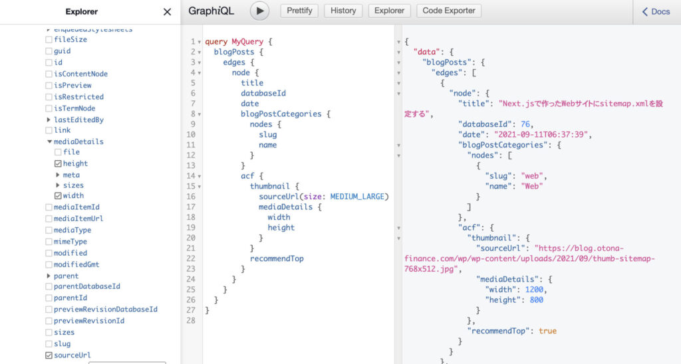This screenshot has width=681, height=364.
Task: Open the Docs panel
Action: [x=656, y=12]
